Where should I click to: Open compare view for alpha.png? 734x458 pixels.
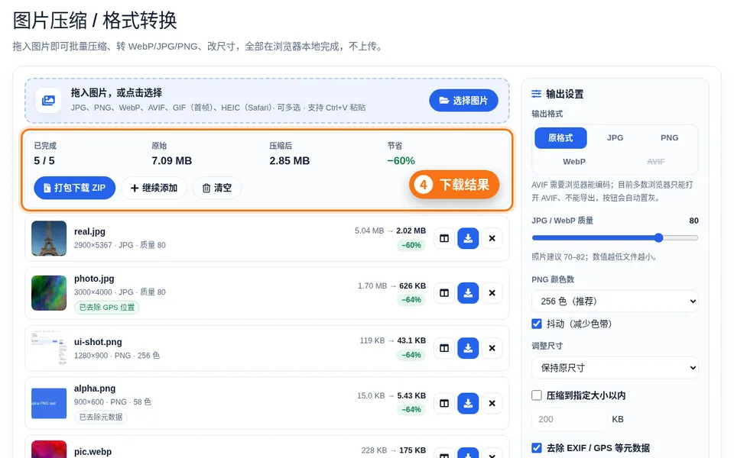tap(444, 403)
